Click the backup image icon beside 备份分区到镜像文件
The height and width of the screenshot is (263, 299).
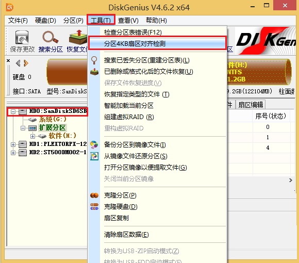point(94,145)
